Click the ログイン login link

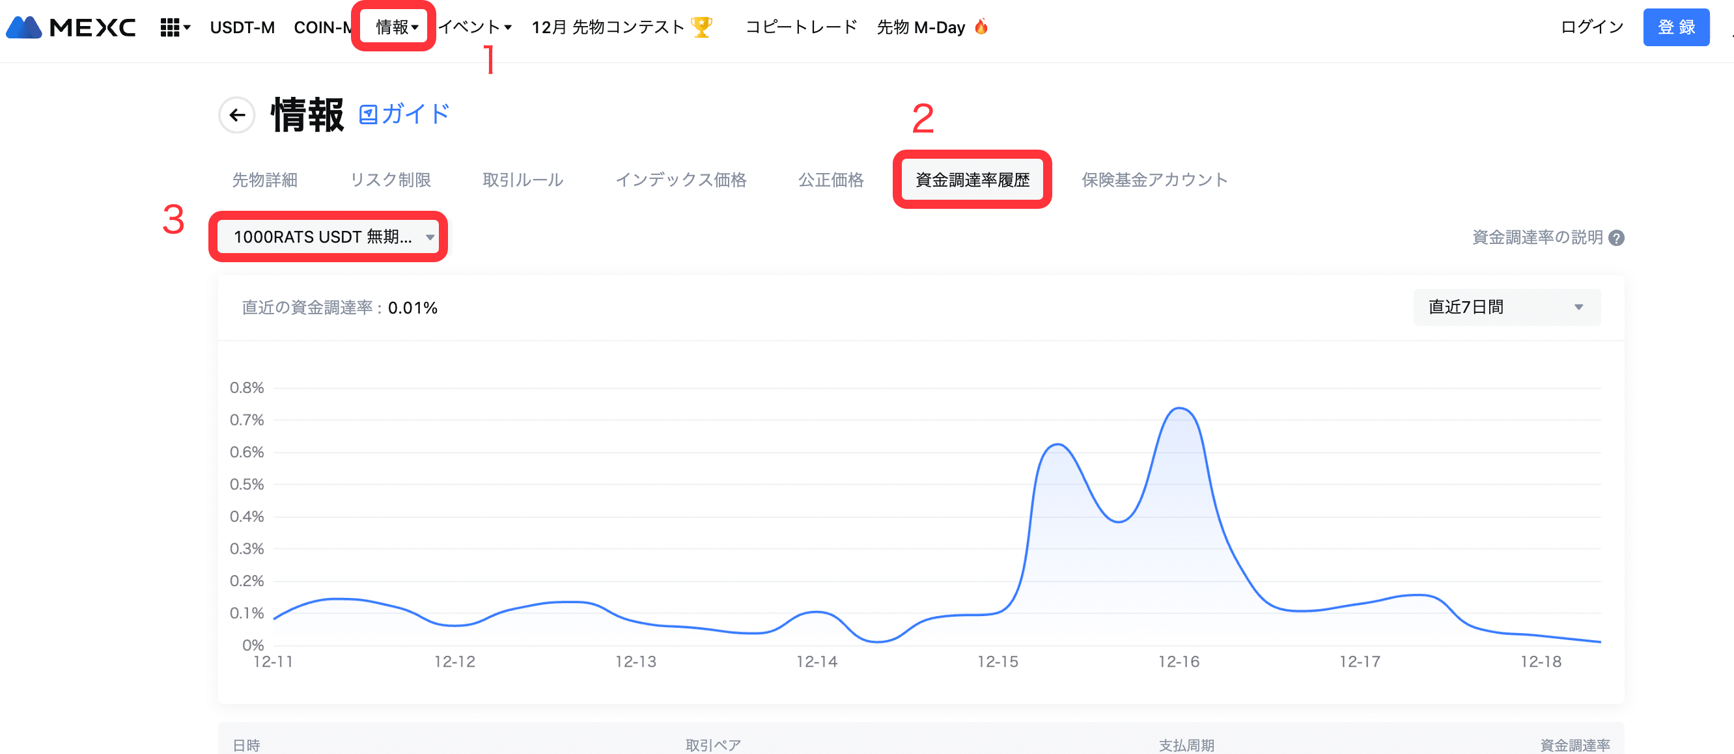coord(1592,27)
